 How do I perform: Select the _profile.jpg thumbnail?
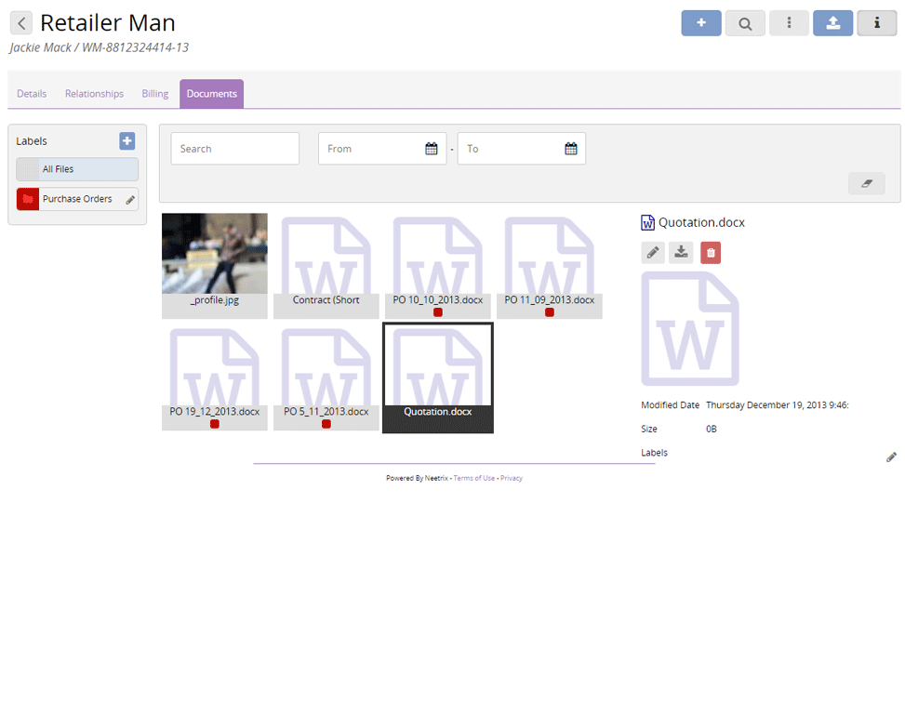pos(215,266)
